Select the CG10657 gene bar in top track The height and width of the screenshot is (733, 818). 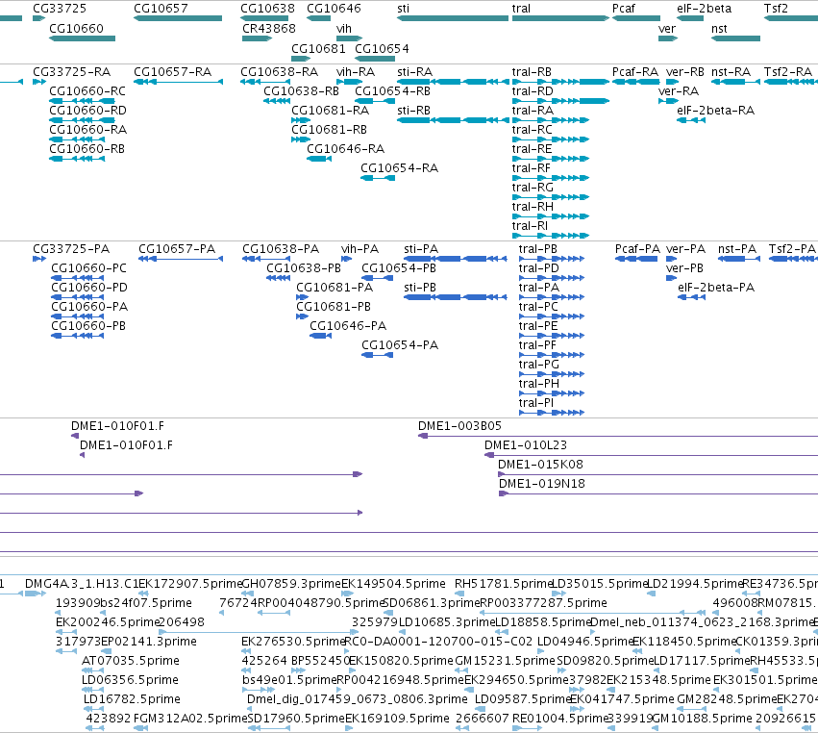pos(178,18)
